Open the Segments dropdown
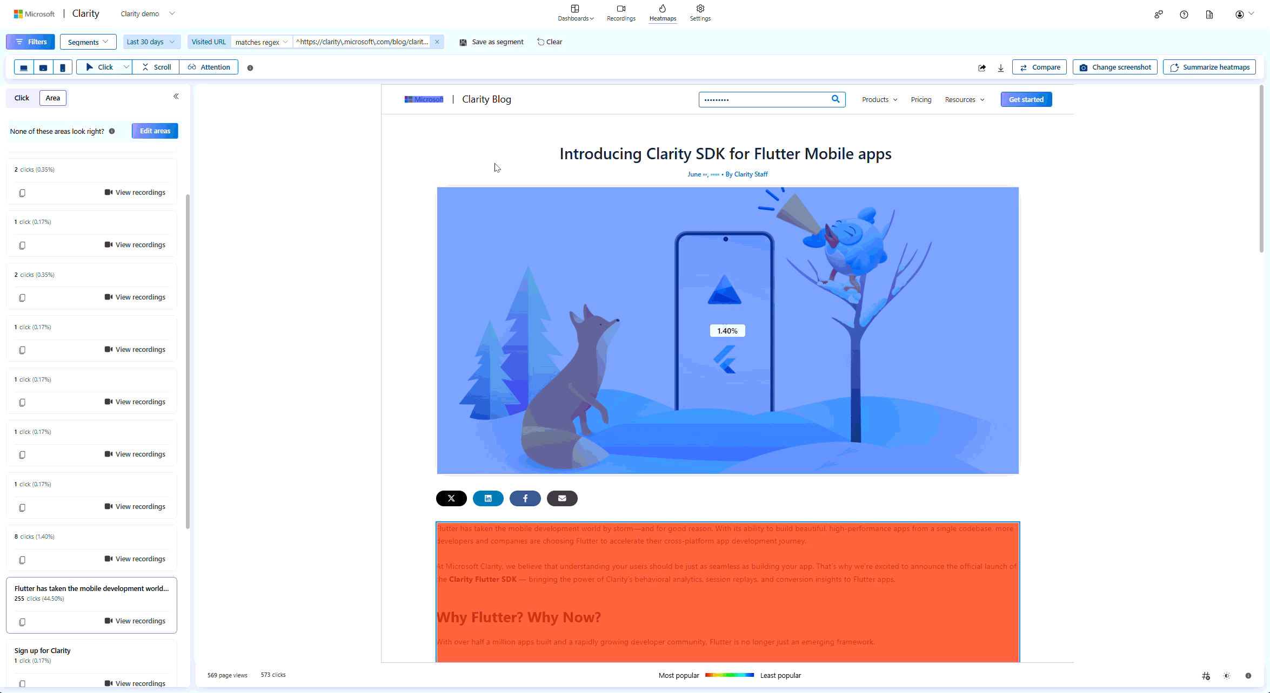Viewport: 1270px width, 693px height. coord(88,42)
